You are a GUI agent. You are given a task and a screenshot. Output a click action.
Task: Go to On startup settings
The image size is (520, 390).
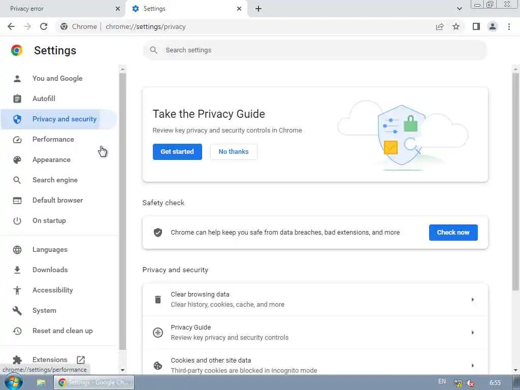[x=59, y=220]
